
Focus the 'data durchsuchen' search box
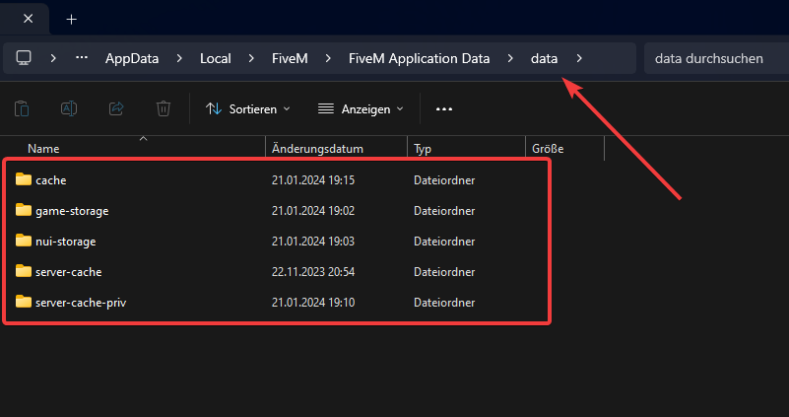point(716,58)
